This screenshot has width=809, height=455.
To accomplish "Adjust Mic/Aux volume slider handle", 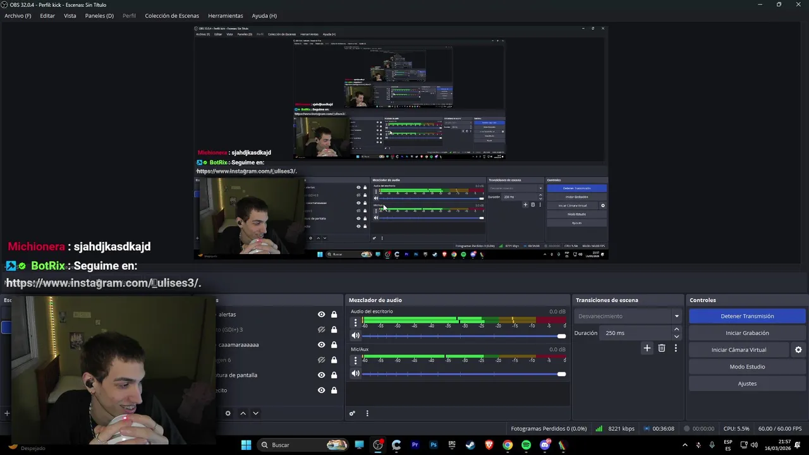I will coord(561,374).
